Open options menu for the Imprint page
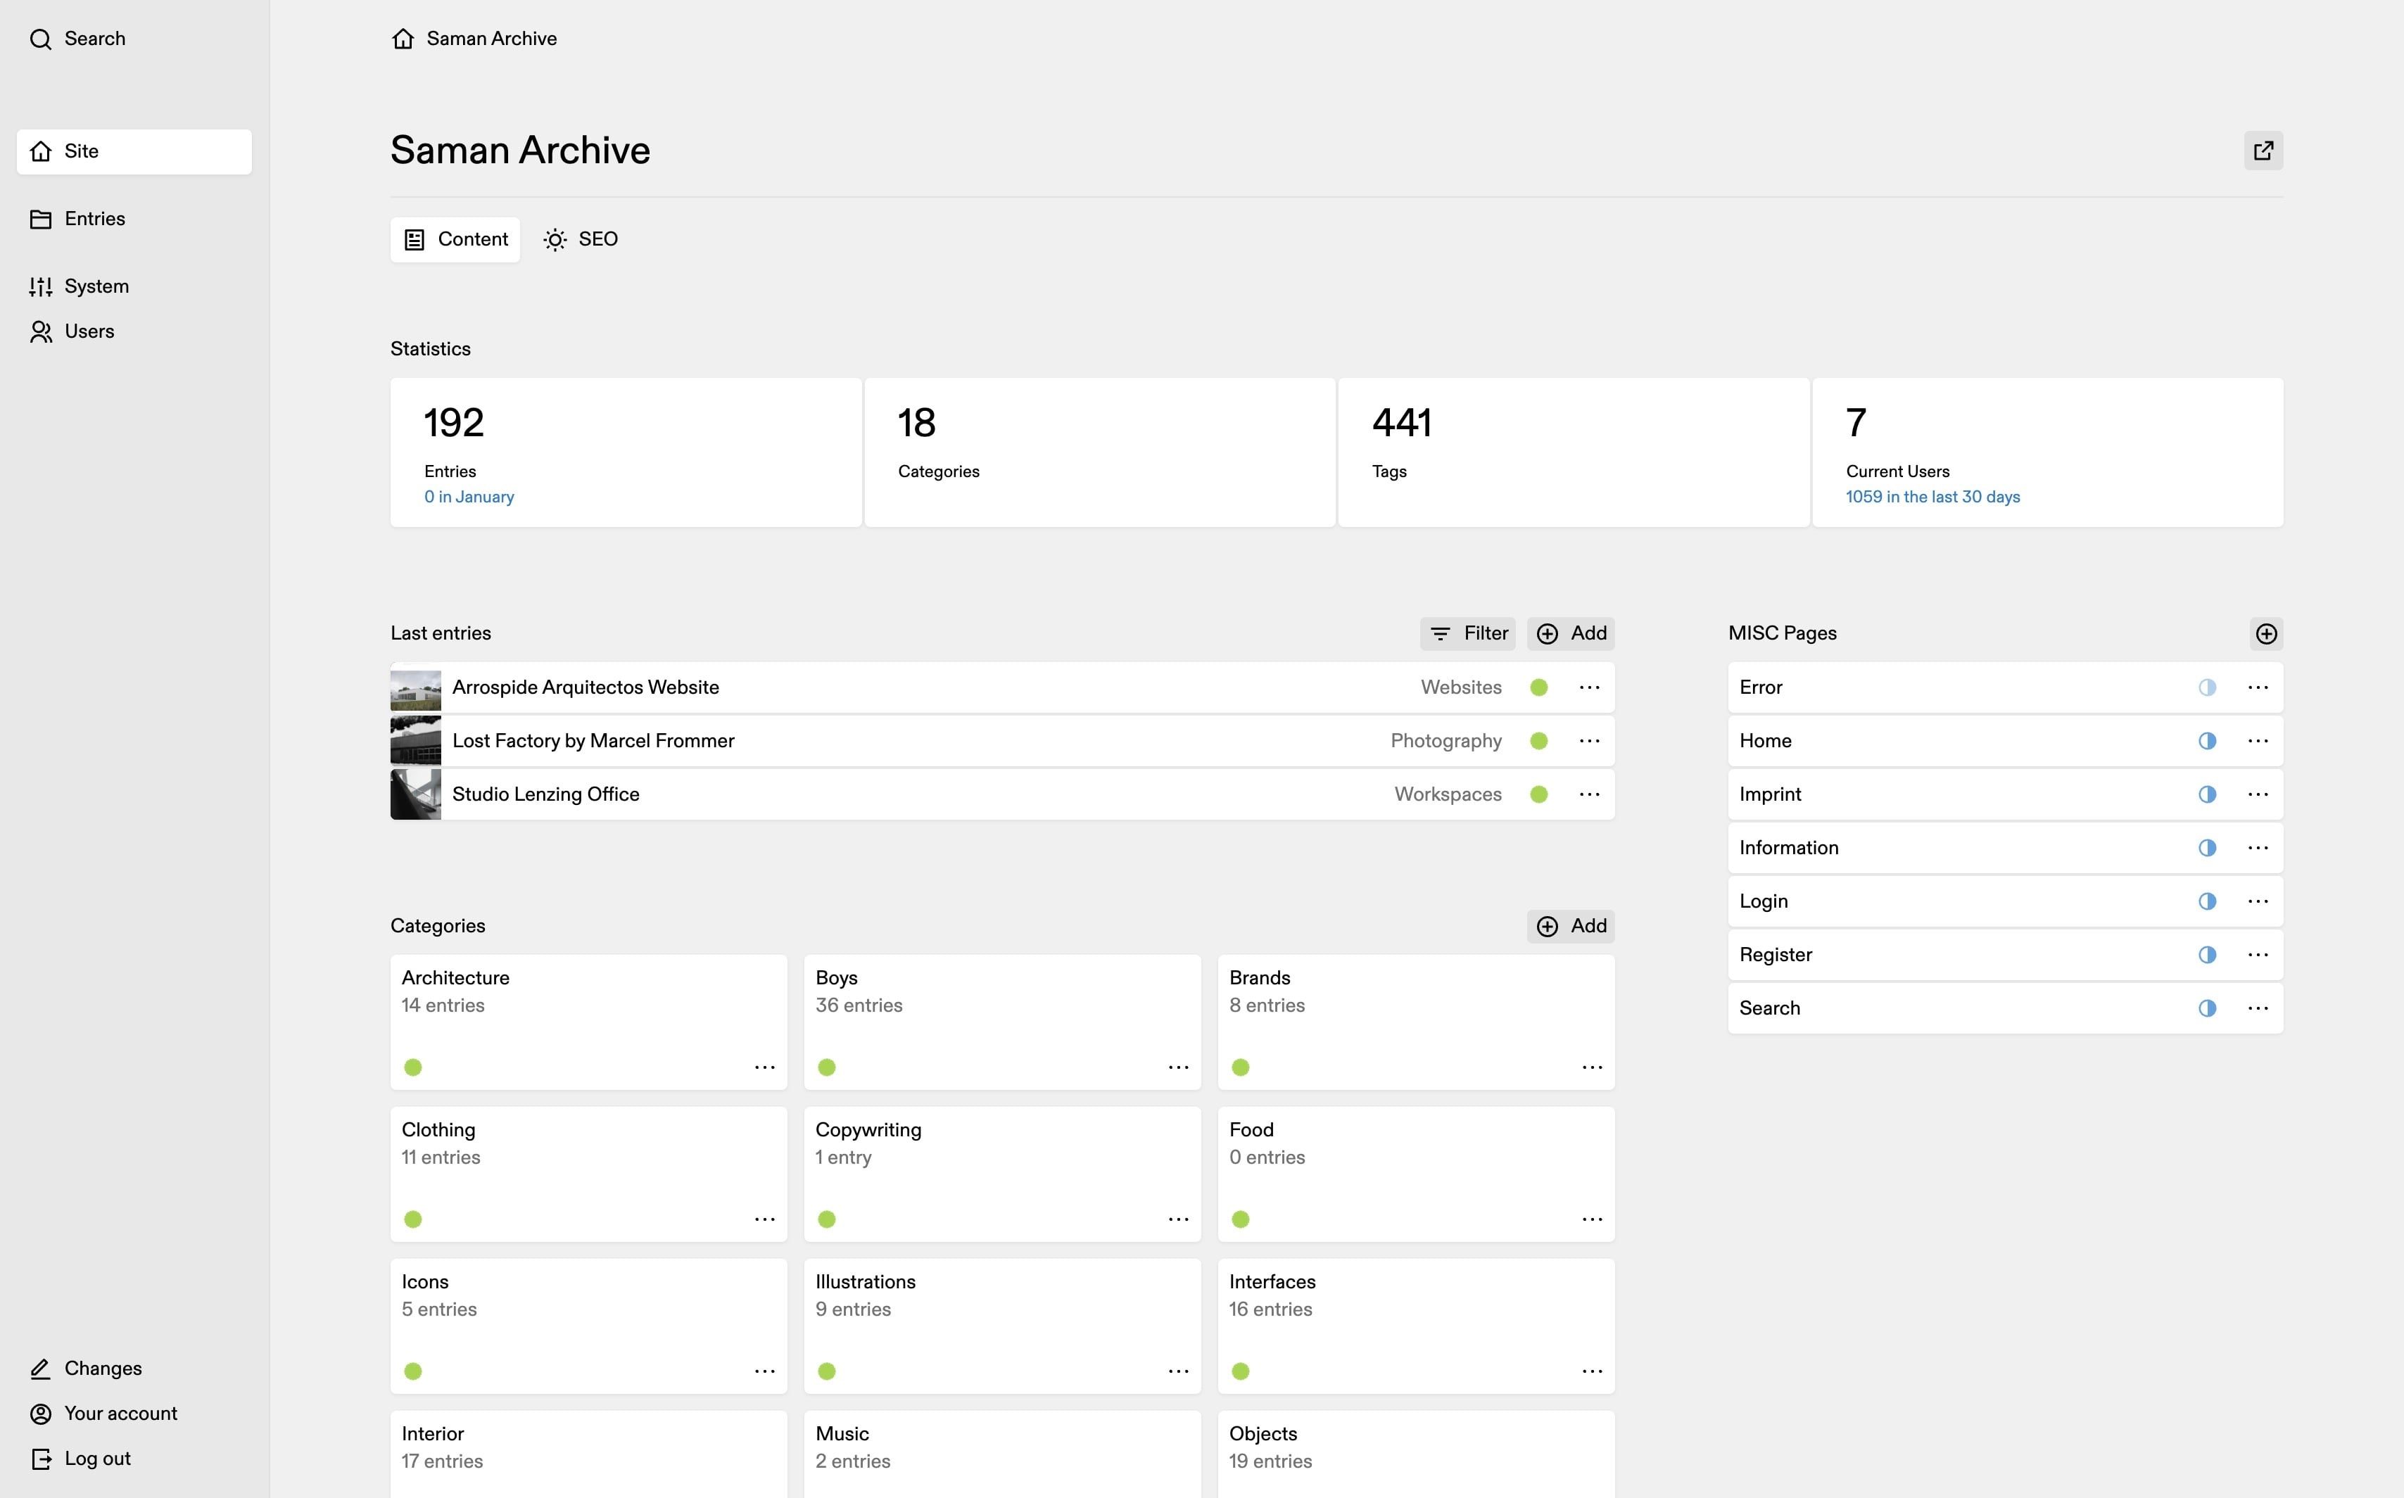The image size is (2404, 1498). pos(2258,794)
